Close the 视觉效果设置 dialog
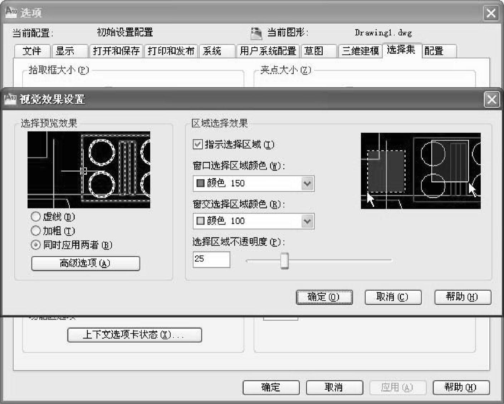 point(491,99)
